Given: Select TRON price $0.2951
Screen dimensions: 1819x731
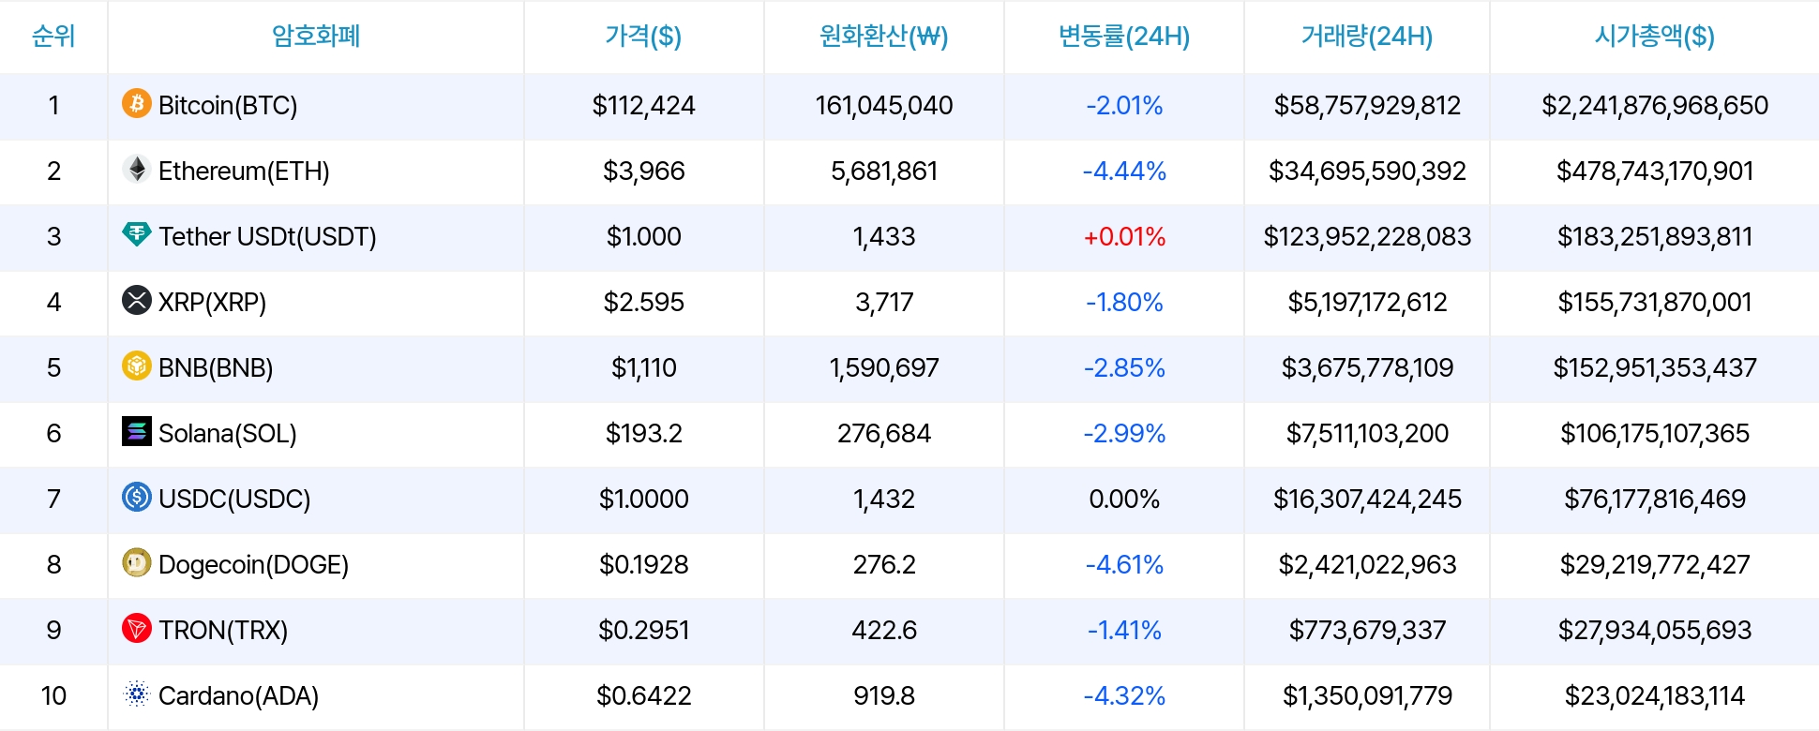Looking at the screenshot, I should click(x=643, y=631).
